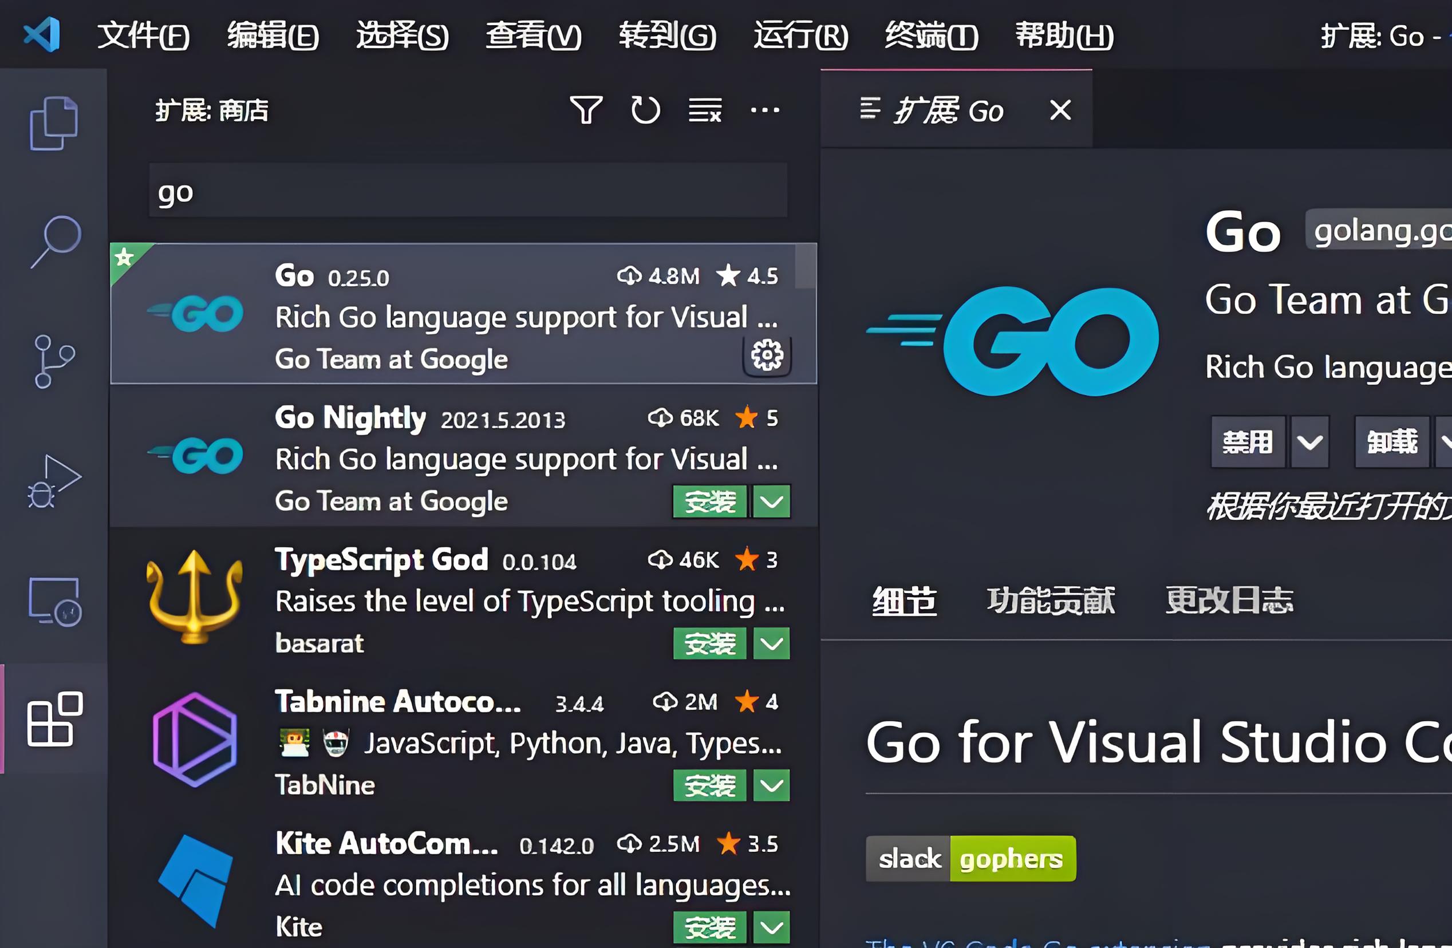Select the Go 0.25.0 extension entry
Screen dimensions: 1452x948
463,314
